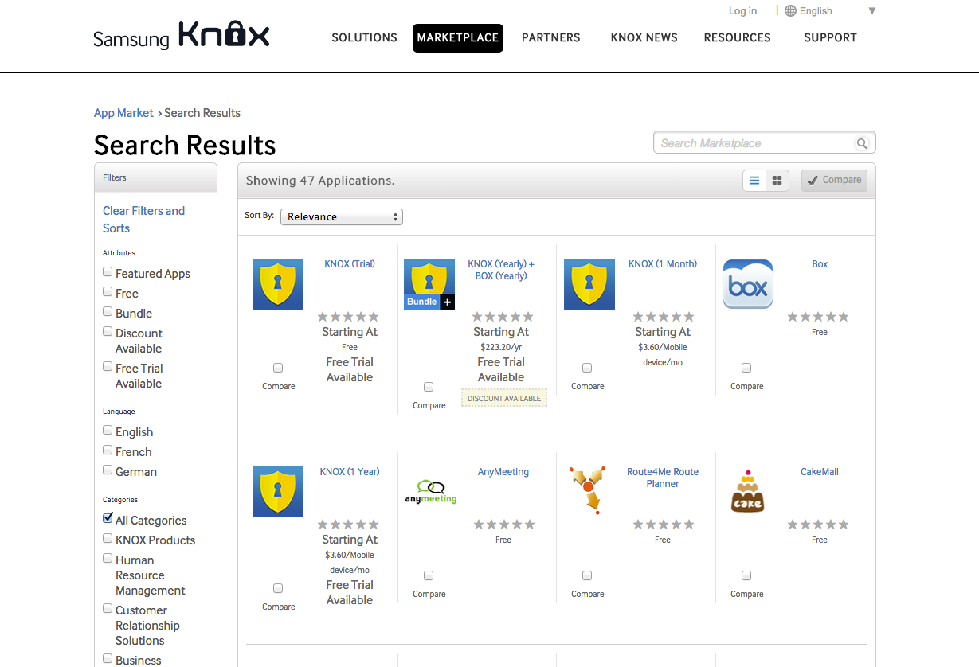Viewport: 979px width, 667px height.
Task: Check Free Trial Available filter
Action: [108, 367]
